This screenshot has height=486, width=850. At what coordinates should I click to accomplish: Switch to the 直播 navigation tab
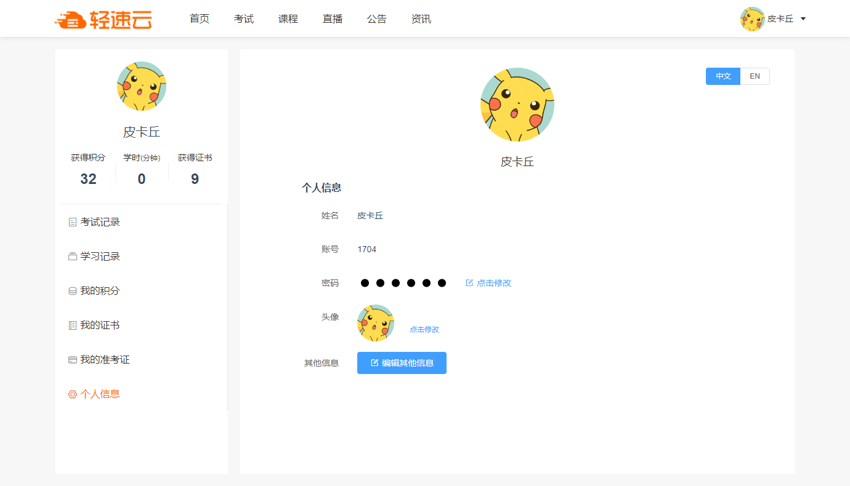click(333, 19)
